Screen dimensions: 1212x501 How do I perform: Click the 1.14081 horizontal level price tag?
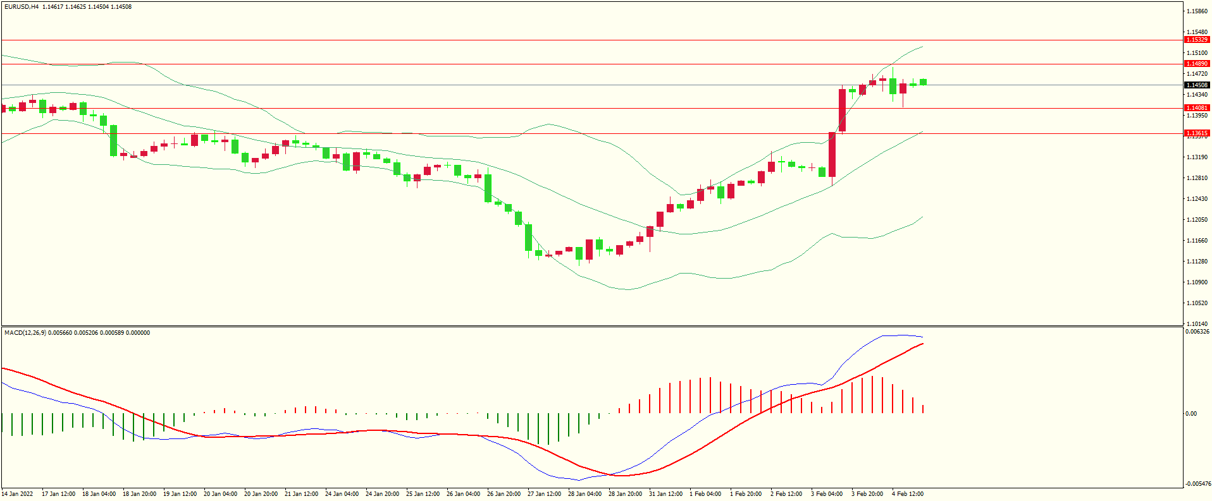click(1196, 108)
